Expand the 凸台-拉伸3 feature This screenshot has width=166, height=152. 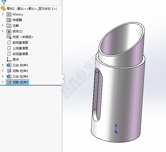[x=3, y=65]
